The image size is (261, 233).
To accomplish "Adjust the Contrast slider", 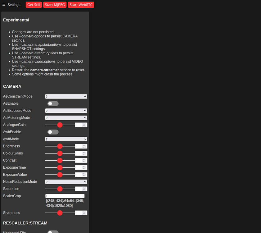I will click(60, 160).
